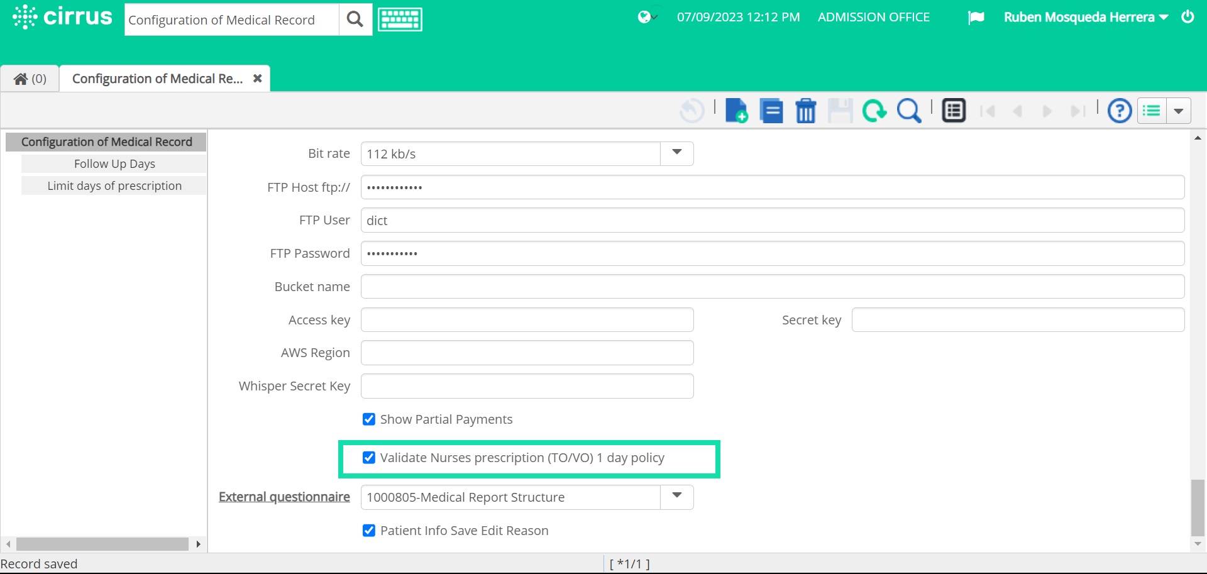Uncheck Show Partial Payments

(368, 419)
